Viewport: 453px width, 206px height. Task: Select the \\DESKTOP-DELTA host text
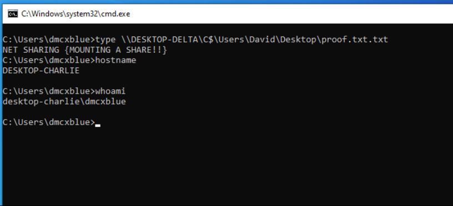tap(162, 39)
